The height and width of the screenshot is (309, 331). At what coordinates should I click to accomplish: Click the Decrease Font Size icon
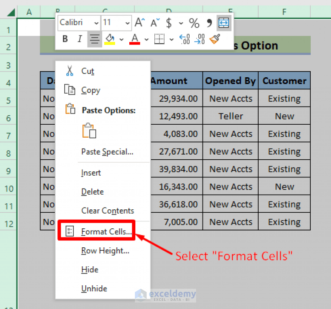(x=155, y=22)
